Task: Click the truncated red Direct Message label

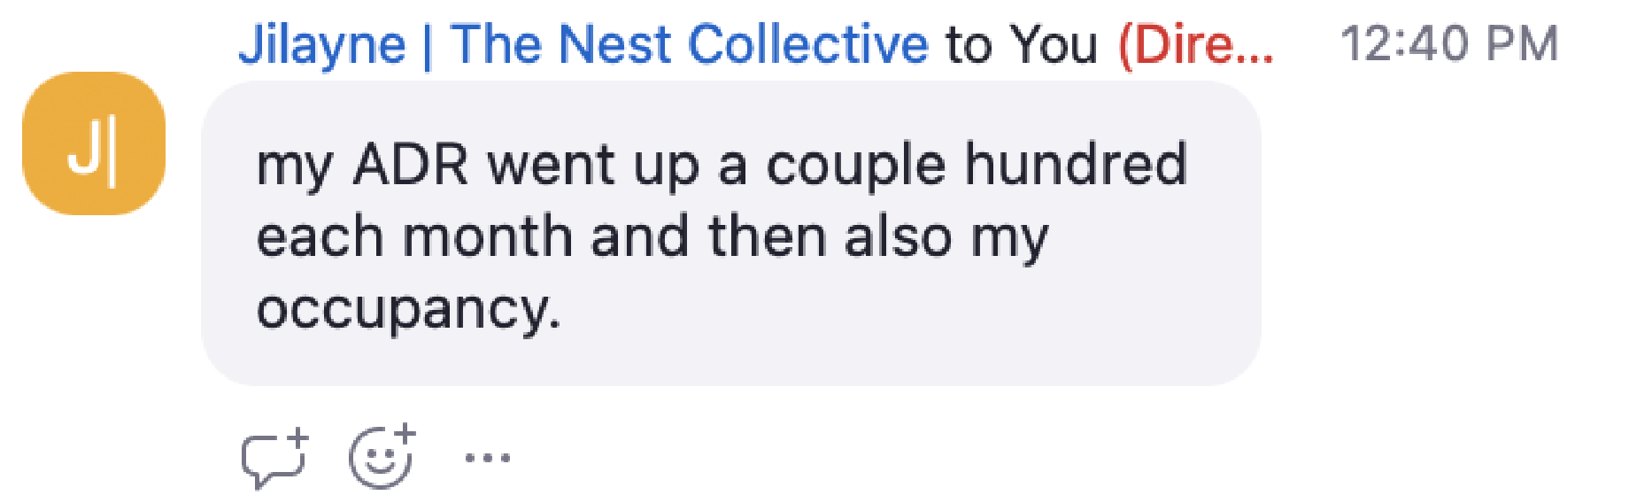Action: pos(1196,44)
